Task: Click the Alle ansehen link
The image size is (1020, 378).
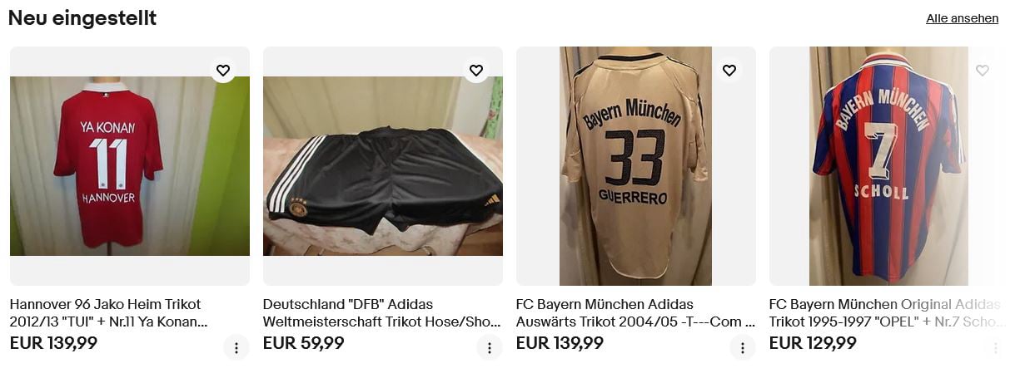Action: [x=962, y=18]
